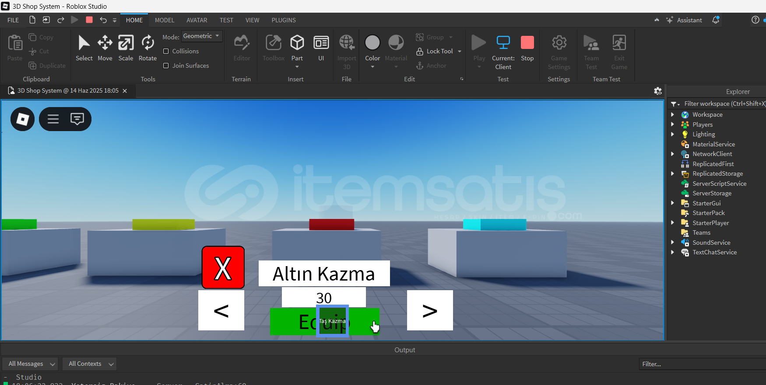Click the Material sphere tool
Image resolution: width=766 pixels, height=385 pixels.
pos(396,43)
